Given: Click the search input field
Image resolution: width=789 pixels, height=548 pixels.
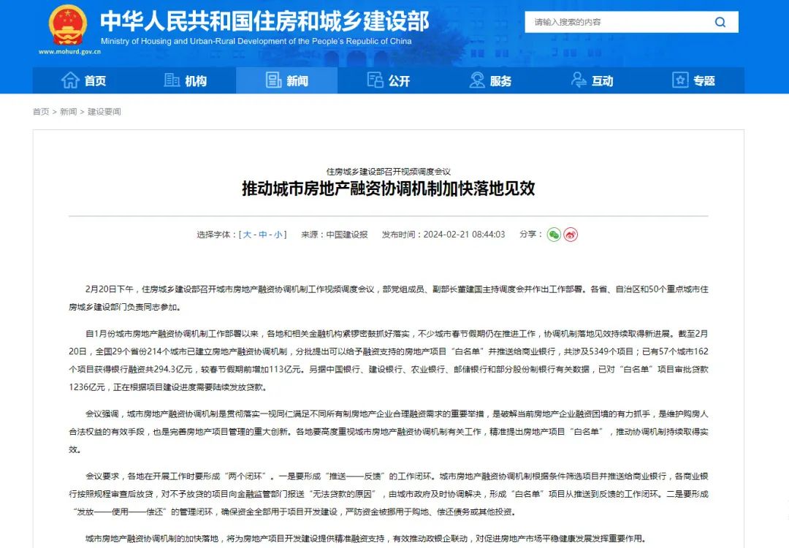Looking at the screenshot, I should tap(612, 22).
